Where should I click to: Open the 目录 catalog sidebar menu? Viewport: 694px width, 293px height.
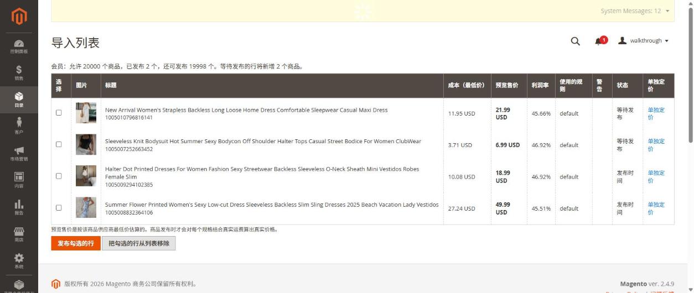coord(19,99)
